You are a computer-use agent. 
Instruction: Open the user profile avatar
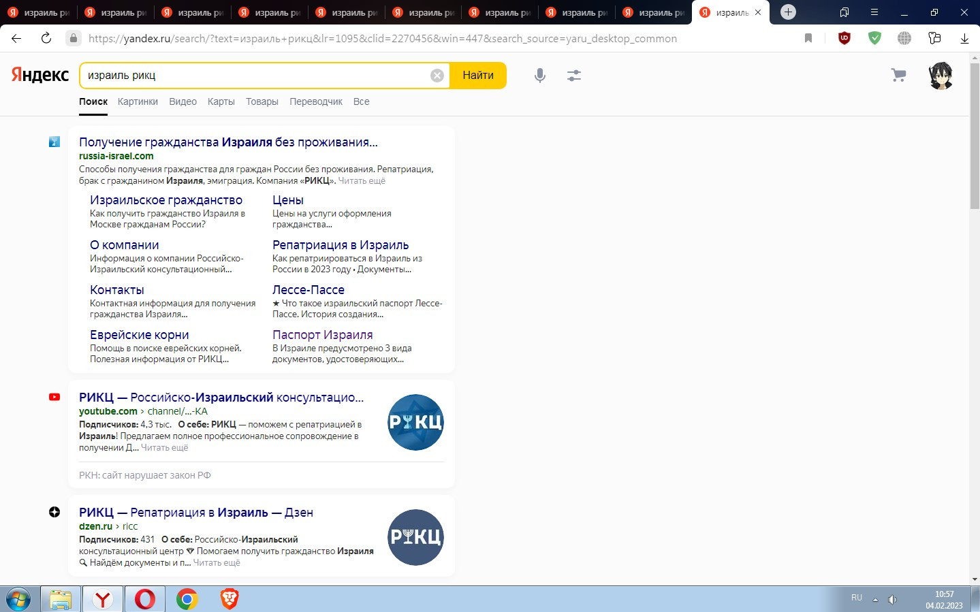941,76
